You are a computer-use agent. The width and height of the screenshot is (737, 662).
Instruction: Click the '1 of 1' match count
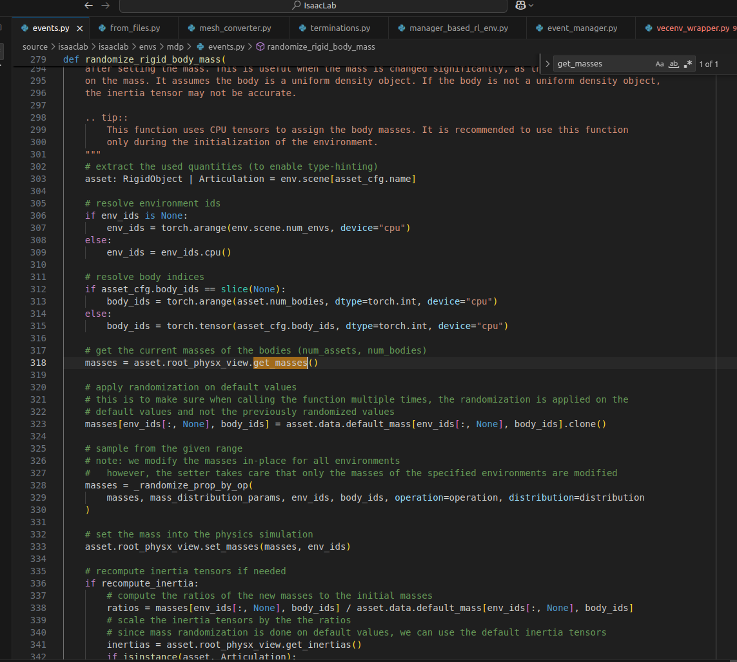pos(709,64)
